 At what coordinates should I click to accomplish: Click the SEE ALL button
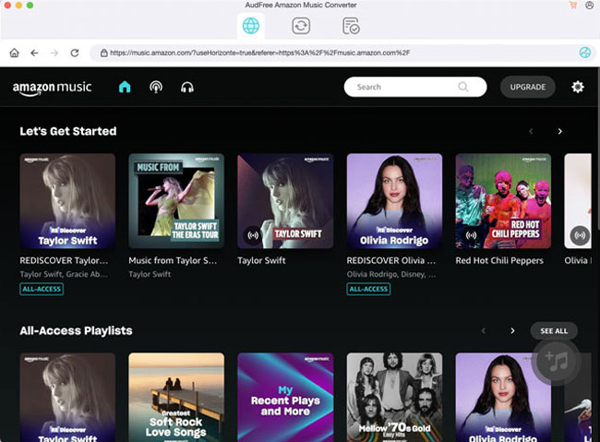click(554, 331)
